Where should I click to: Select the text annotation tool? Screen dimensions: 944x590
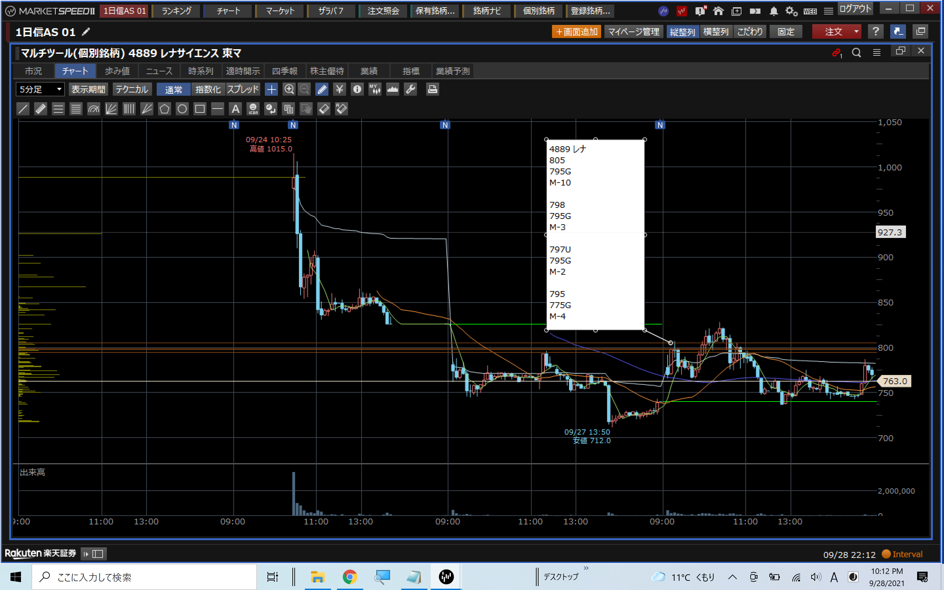[235, 109]
